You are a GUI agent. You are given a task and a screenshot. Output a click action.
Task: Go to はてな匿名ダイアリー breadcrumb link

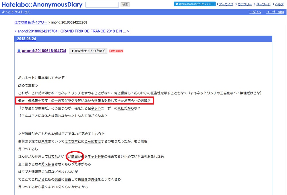[x=31, y=22]
